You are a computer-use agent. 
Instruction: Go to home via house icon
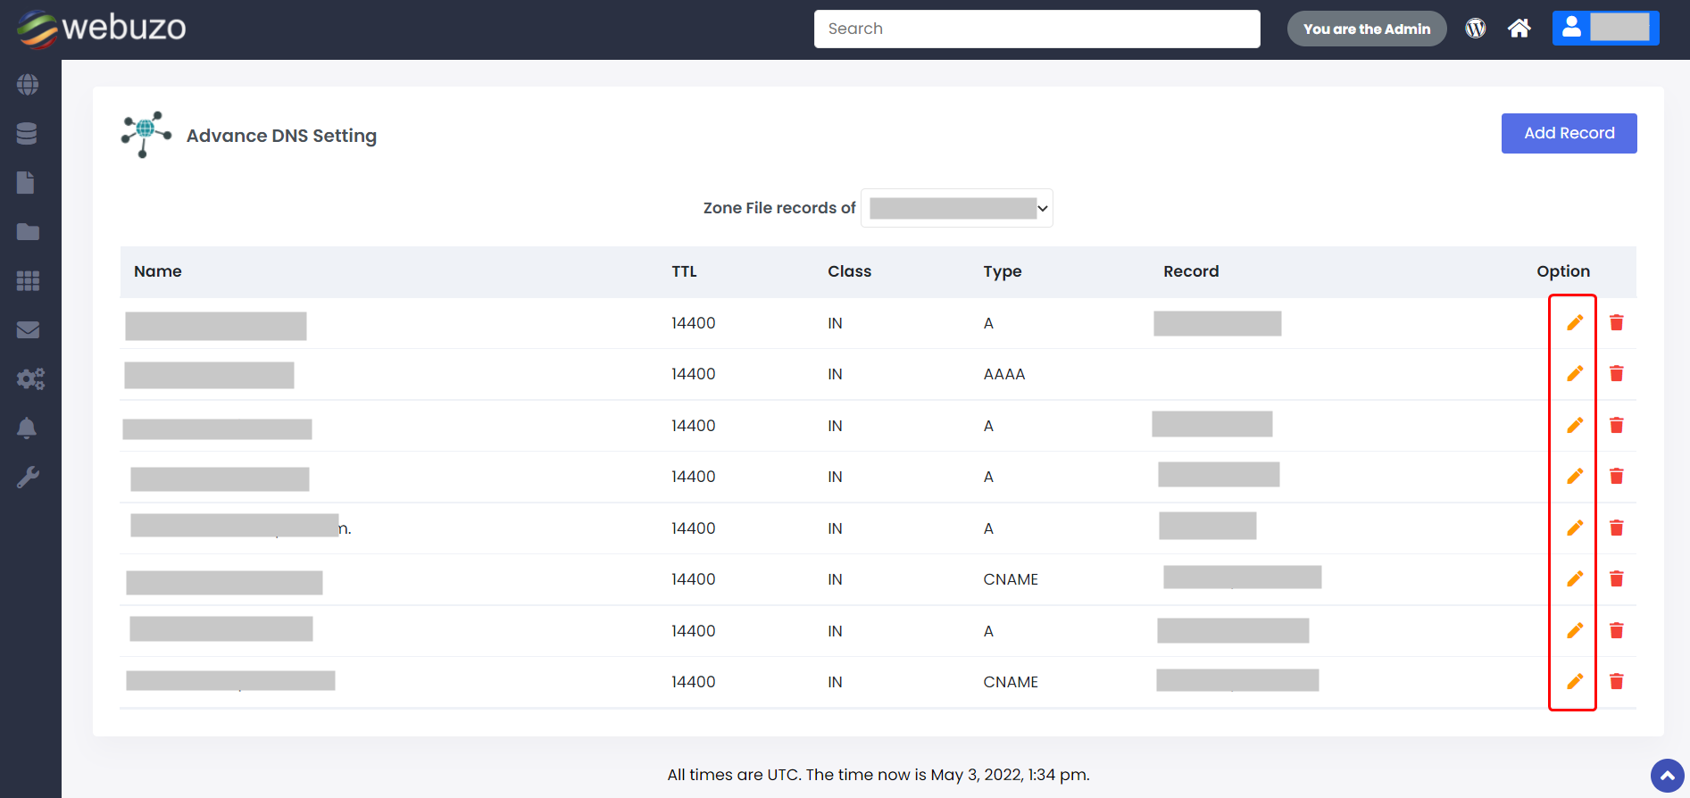click(1519, 29)
